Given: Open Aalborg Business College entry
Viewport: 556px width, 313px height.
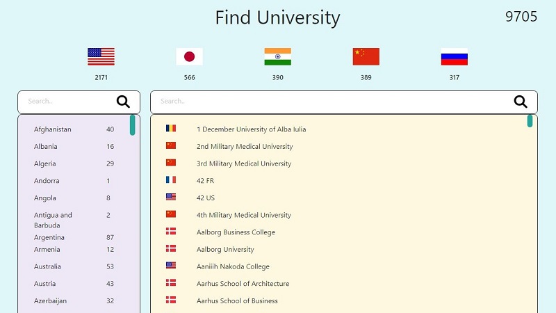Looking at the screenshot, I should pos(236,232).
